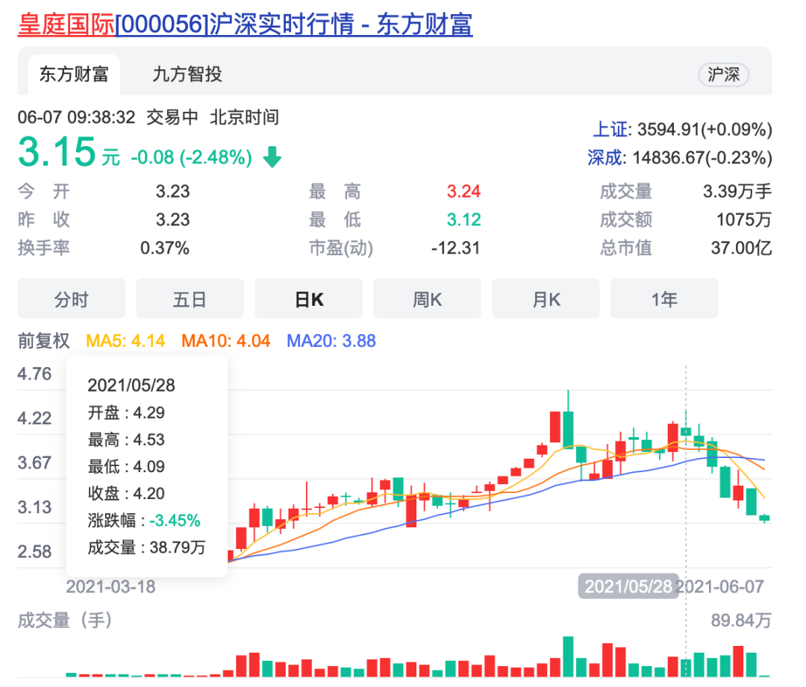
Task: Click the 最高 value 3.24
Action: pos(463,191)
